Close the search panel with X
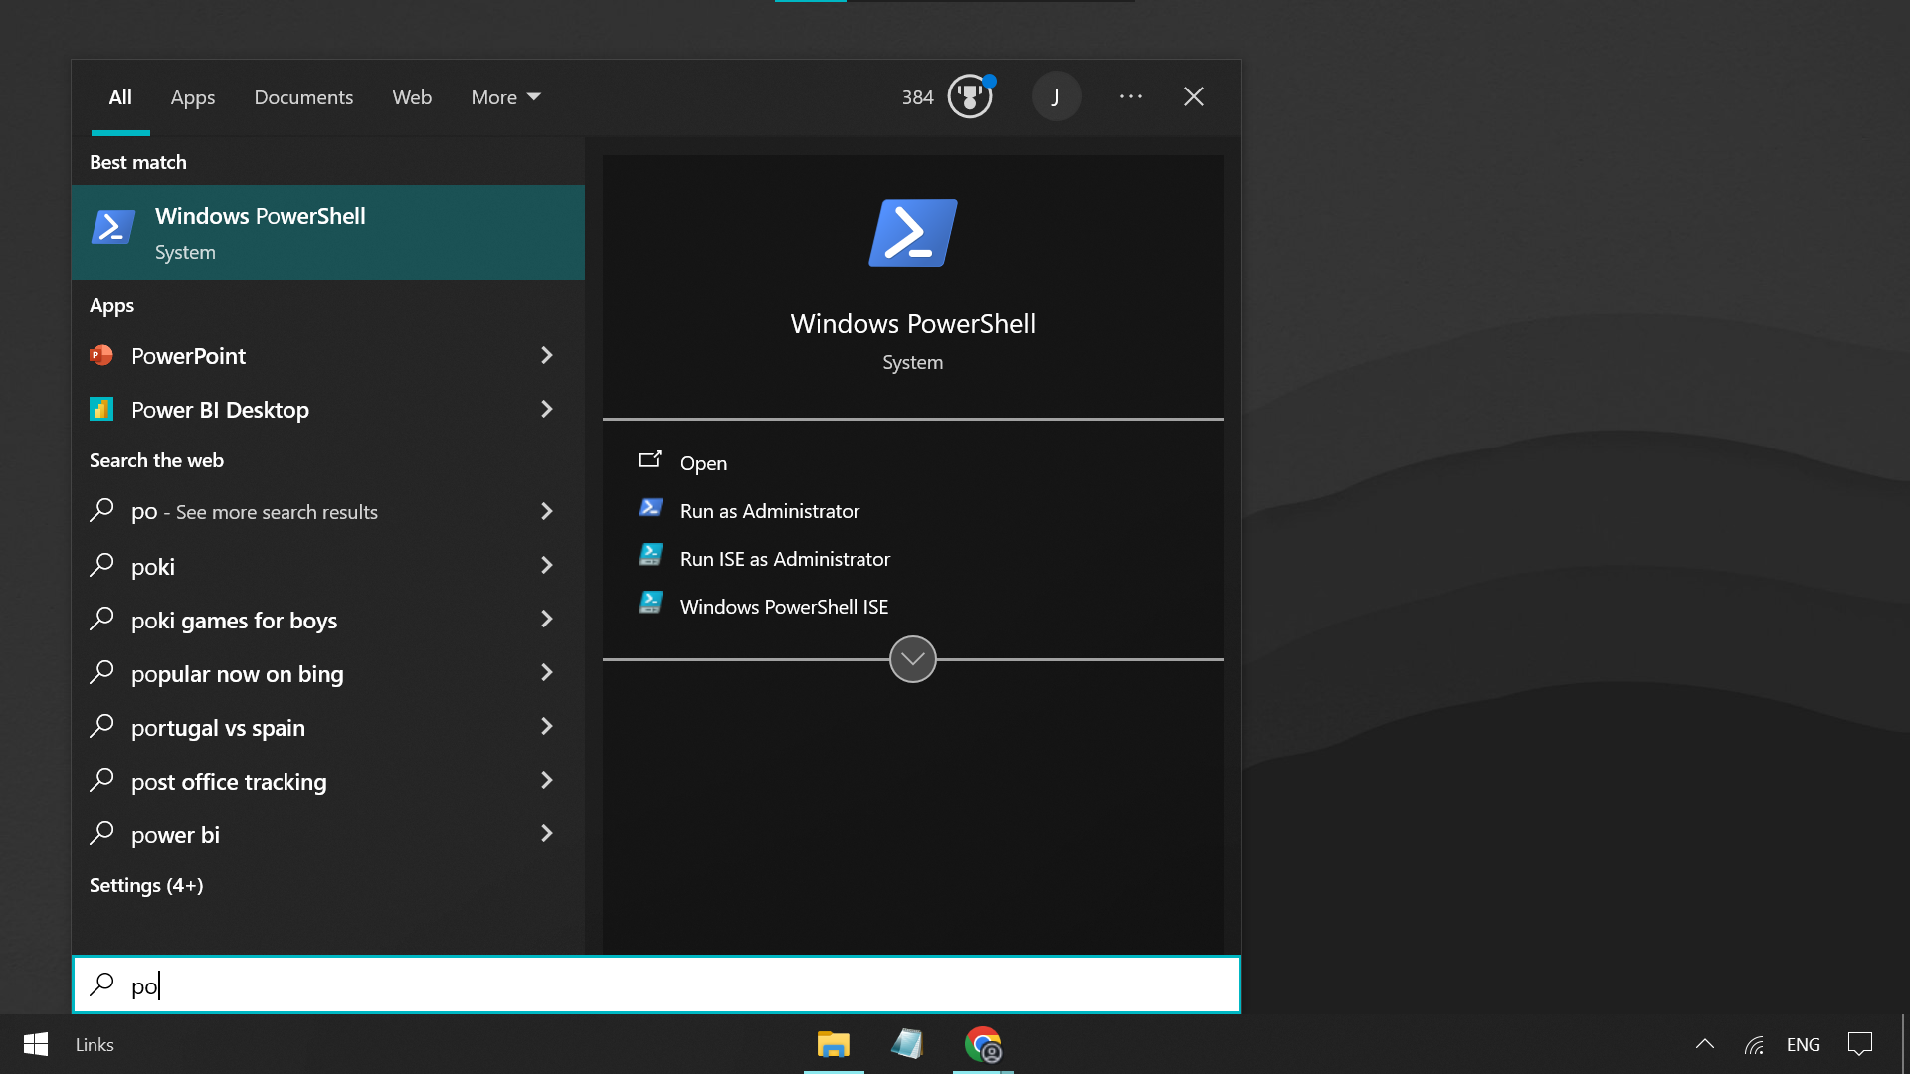The width and height of the screenshot is (1910, 1074). click(1194, 96)
